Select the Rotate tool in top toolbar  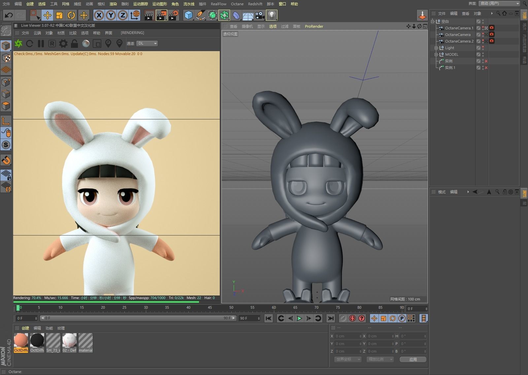(71, 15)
